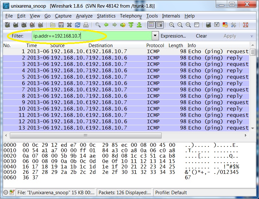Viewport: 259px width, 199px height.
Task: Edit display filters icon
Action: 217,25
